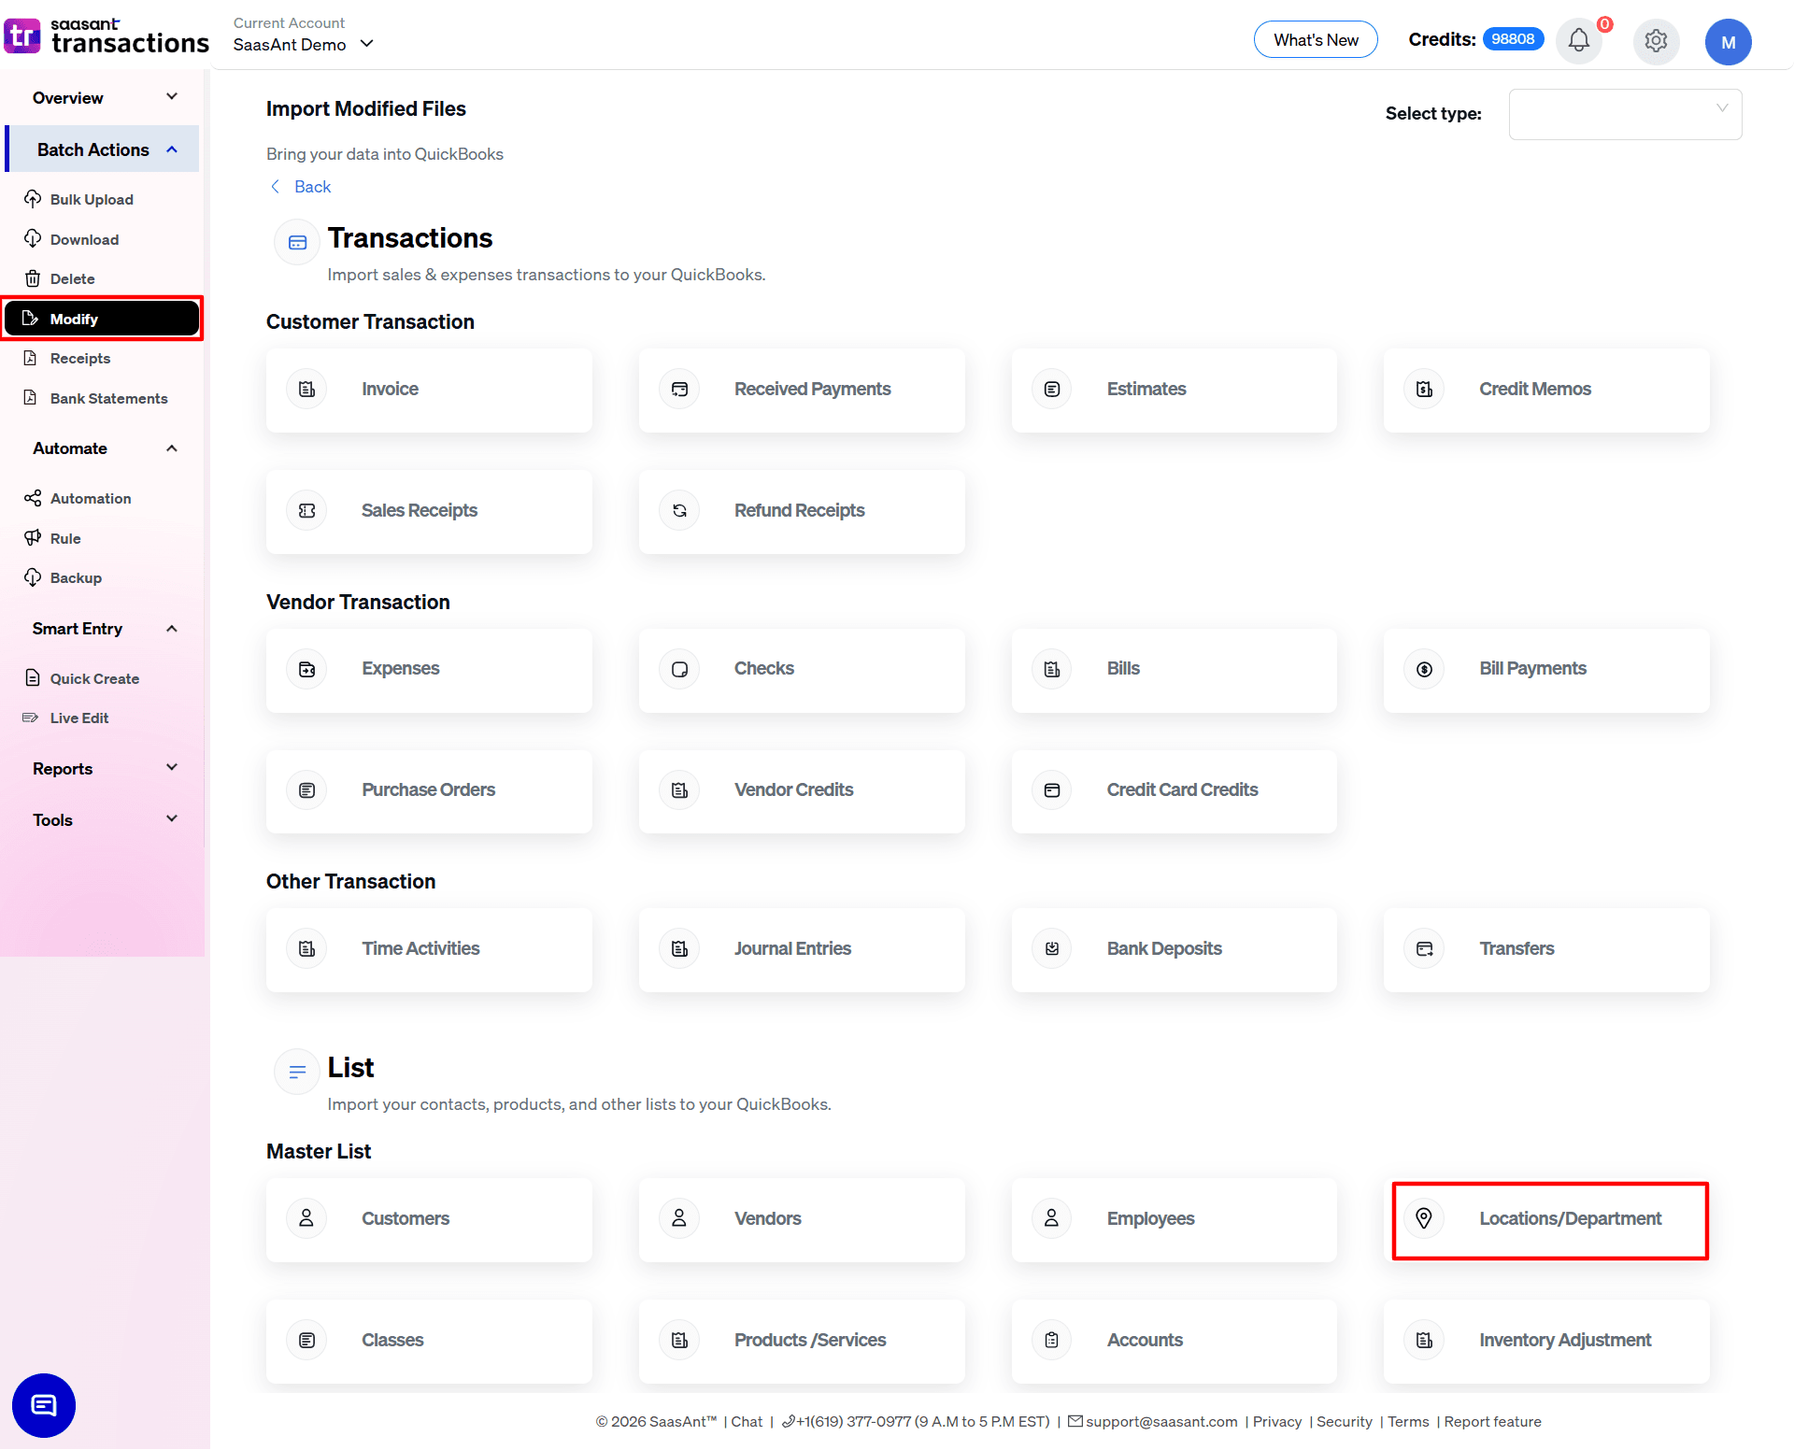This screenshot has width=1794, height=1450.
Task: Open settings with the gear icon
Action: click(x=1656, y=41)
